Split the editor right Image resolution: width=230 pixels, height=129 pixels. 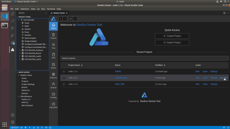[224, 13]
